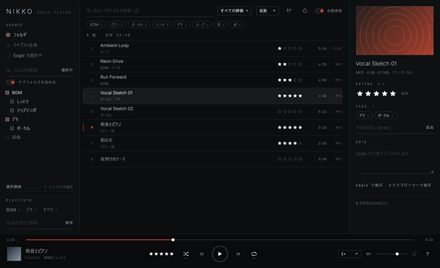Screen dimensions: 440x268
Task: Select フォルダ source radio button
Action: coord(8,35)
